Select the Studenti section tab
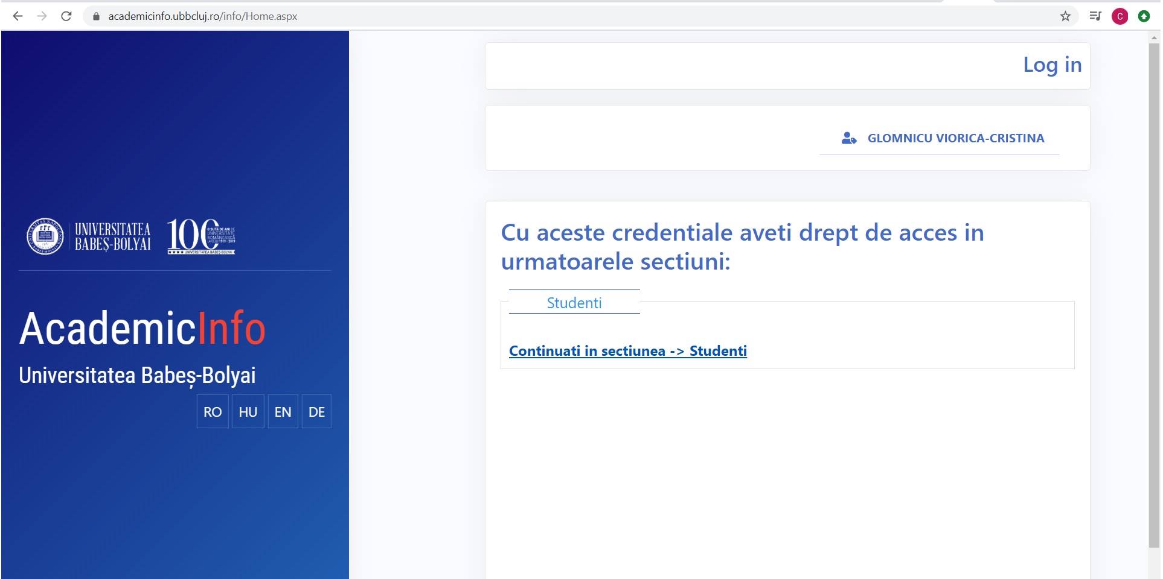 (x=574, y=302)
